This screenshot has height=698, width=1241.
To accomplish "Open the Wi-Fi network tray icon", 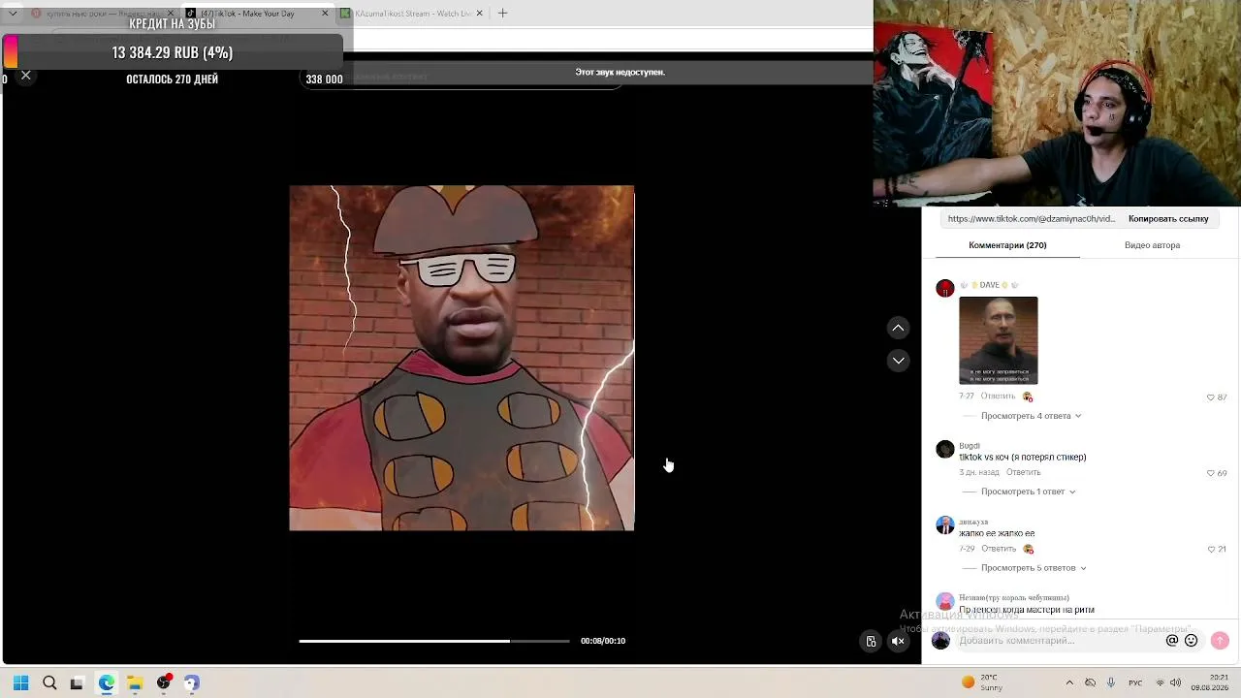I will click(x=1161, y=682).
